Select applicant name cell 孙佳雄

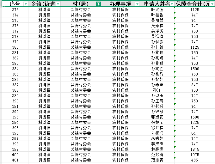[157, 47]
